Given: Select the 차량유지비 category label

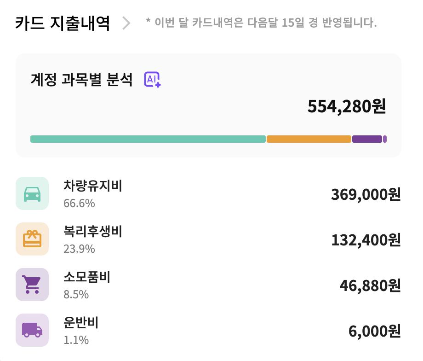Looking at the screenshot, I should pos(93,186).
